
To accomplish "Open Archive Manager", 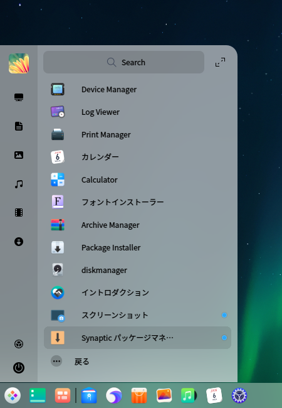I will pos(137,225).
